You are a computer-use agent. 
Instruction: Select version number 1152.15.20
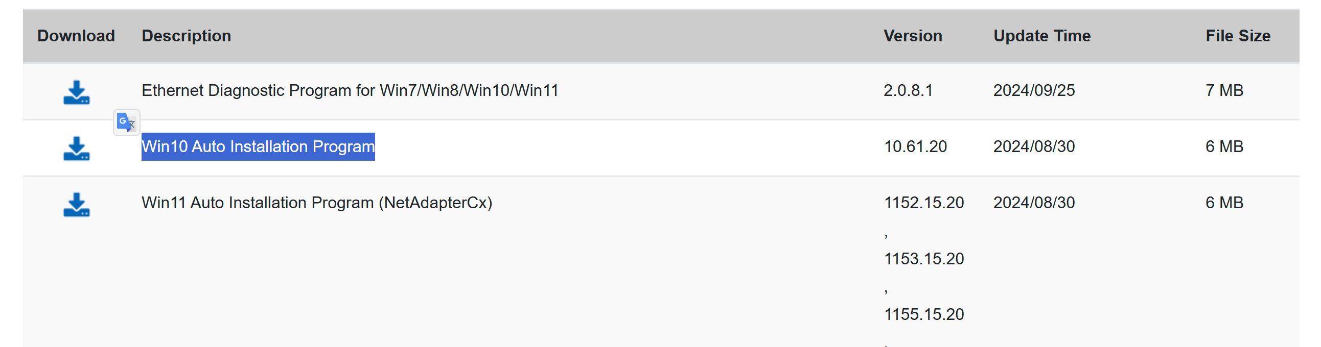point(924,203)
